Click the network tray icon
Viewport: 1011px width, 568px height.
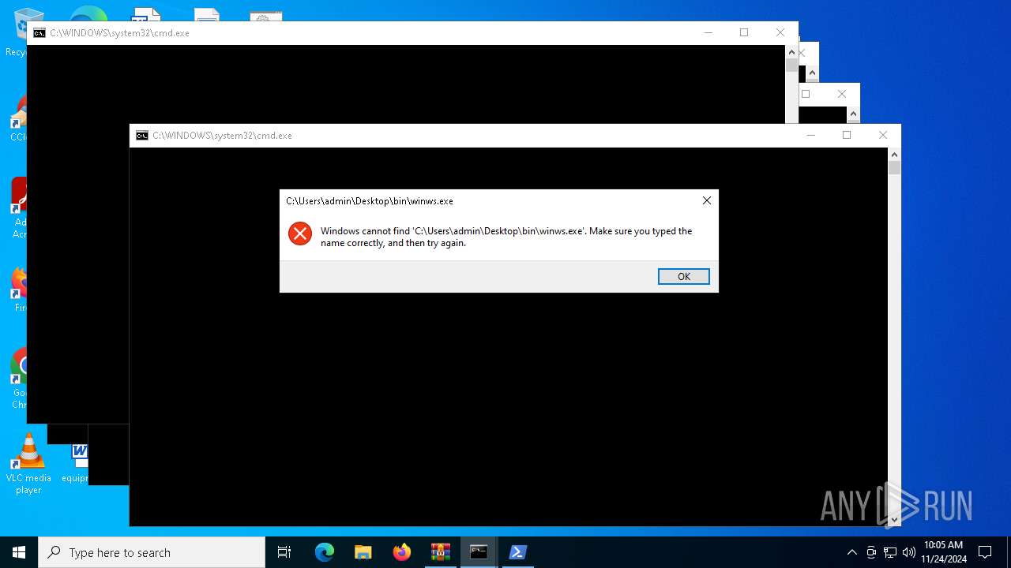pos(890,552)
